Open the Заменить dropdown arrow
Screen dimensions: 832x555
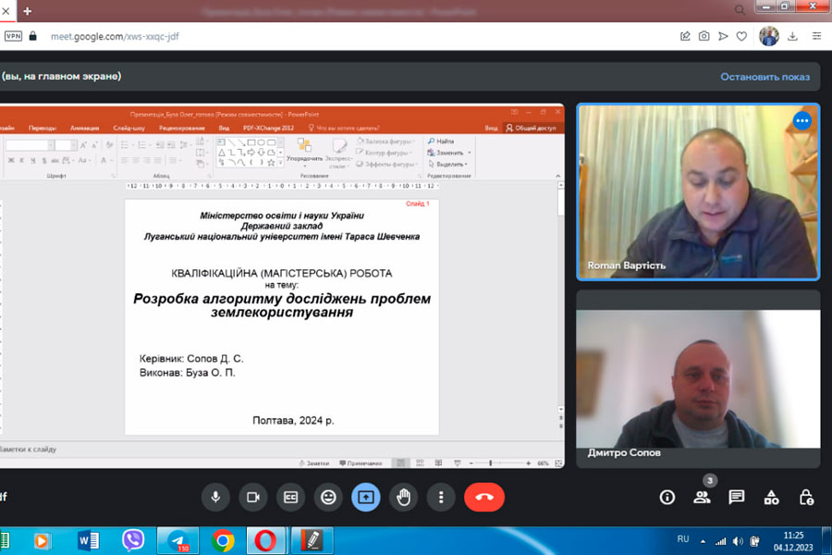point(470,153)
